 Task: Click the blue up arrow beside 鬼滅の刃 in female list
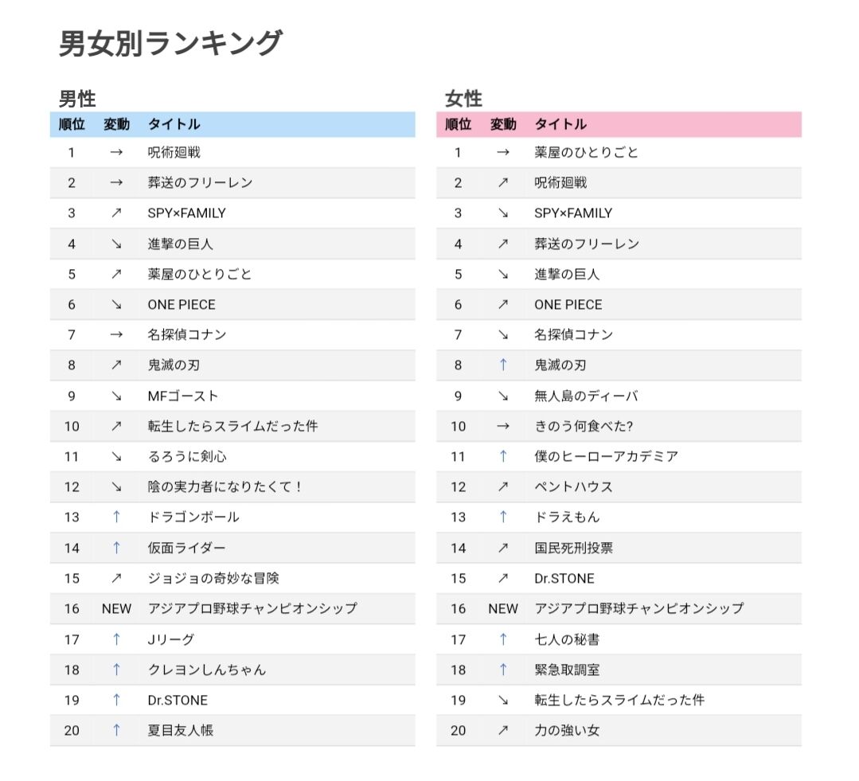[503, 365]
